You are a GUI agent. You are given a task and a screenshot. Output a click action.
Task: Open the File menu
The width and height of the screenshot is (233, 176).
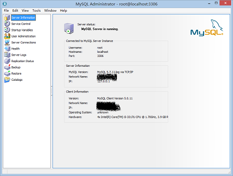[7, 11]
